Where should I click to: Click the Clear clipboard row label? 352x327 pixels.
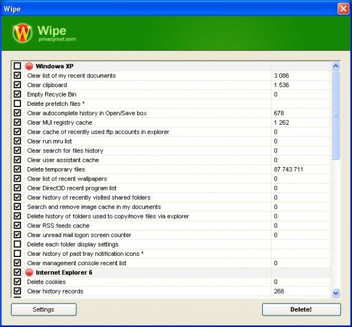tap(47, 85)
